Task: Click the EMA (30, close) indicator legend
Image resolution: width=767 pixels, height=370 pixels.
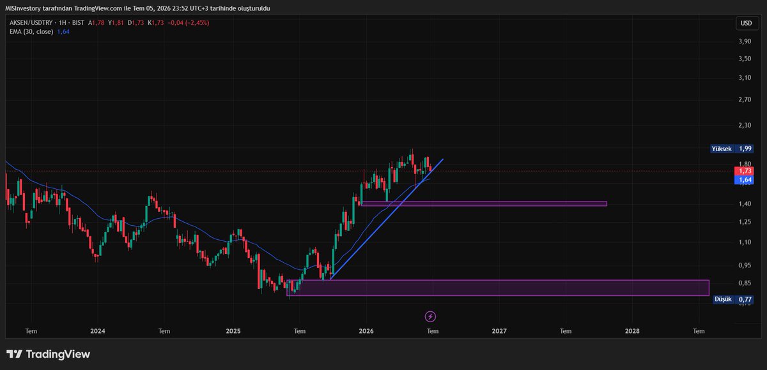Action: [x=31, y=31]
